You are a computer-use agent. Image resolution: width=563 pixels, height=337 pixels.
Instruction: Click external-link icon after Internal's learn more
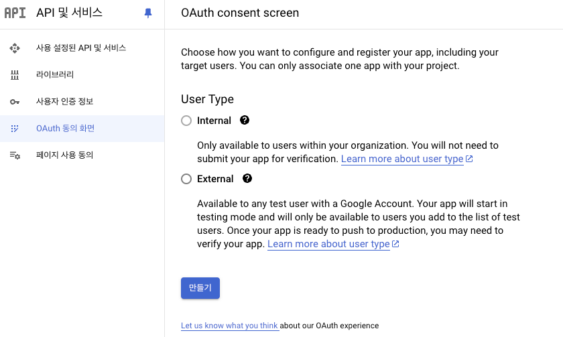click(469, 159)
